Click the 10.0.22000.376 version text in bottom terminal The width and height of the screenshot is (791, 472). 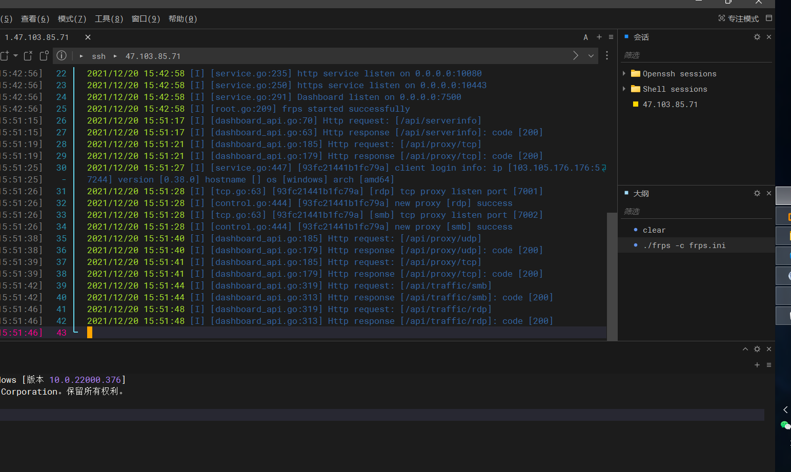tap(85, 380)
